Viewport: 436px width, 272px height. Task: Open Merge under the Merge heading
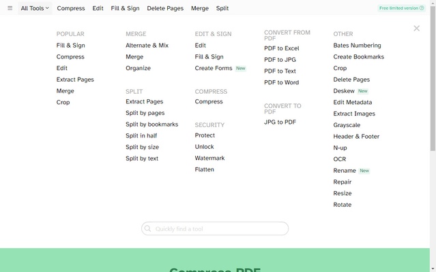pyautogui.click(x=134, y=57)
